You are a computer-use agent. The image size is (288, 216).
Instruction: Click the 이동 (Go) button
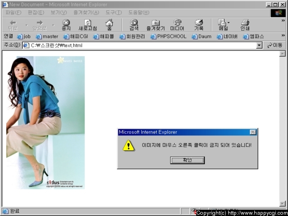274,45
